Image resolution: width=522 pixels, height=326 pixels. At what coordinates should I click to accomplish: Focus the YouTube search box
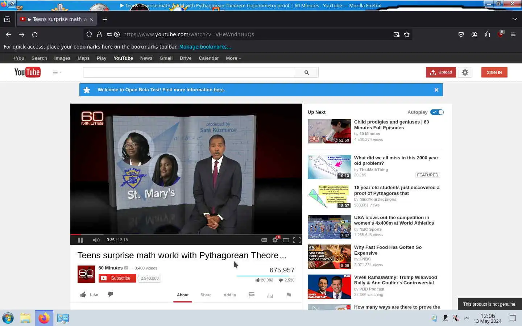pyautogui.click(x=189, y=72)
